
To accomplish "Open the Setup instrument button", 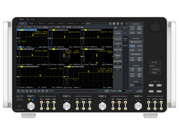I will (139, 33).
